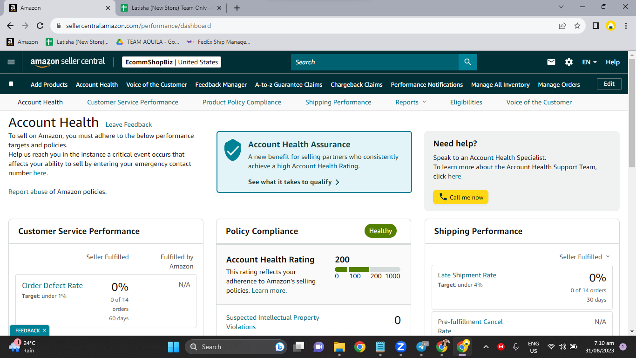
Task: Share this page icon in address bar
Action: (x=562, y=26)
